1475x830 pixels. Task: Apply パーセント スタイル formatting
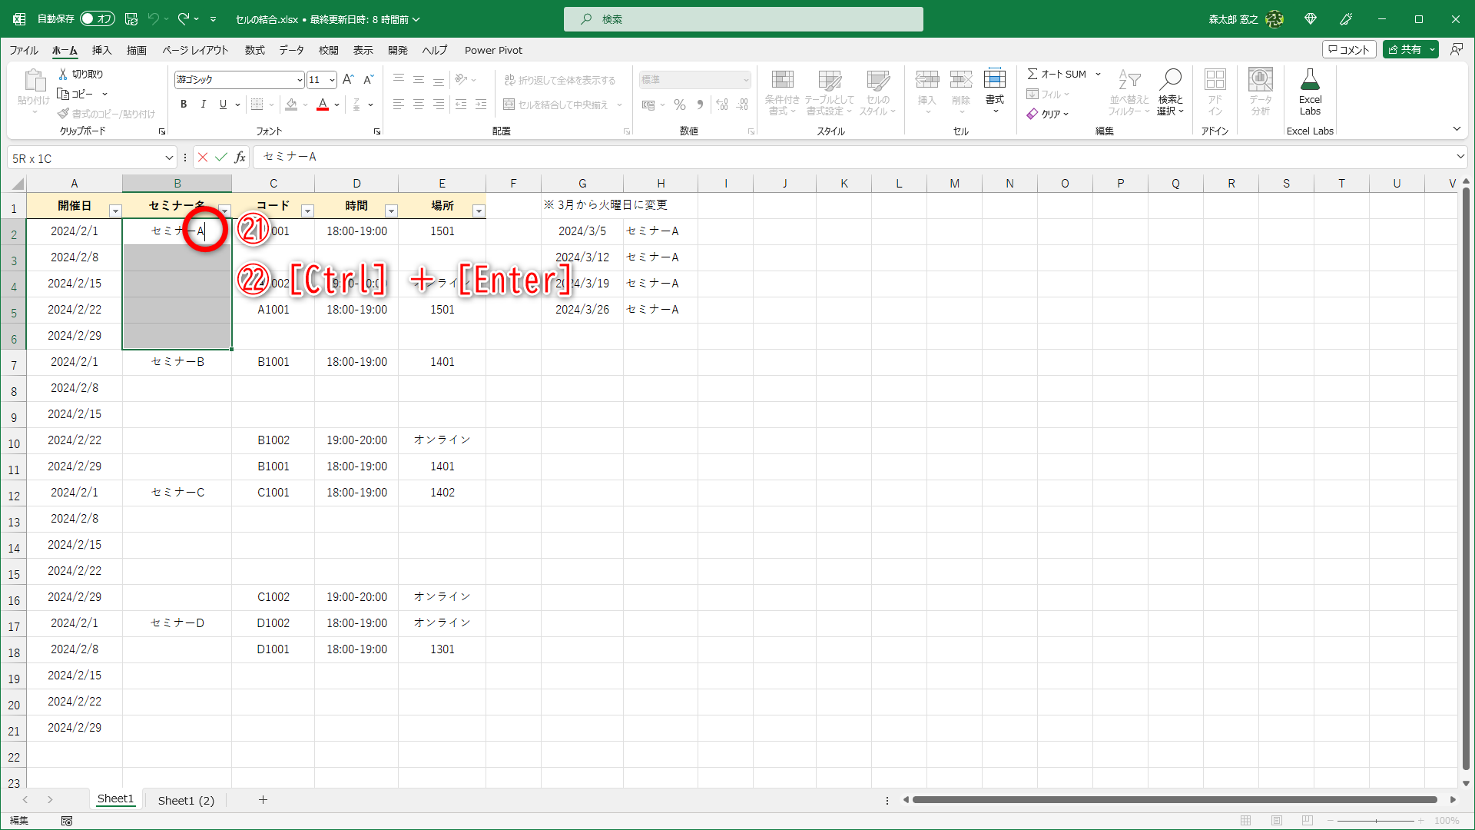(680, 105)
